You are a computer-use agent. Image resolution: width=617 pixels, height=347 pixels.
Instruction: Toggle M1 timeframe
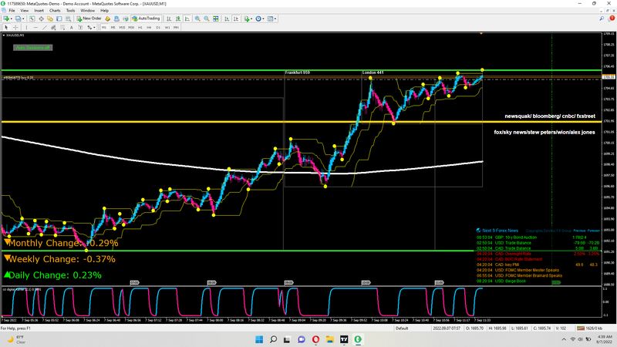click(104, 28)
